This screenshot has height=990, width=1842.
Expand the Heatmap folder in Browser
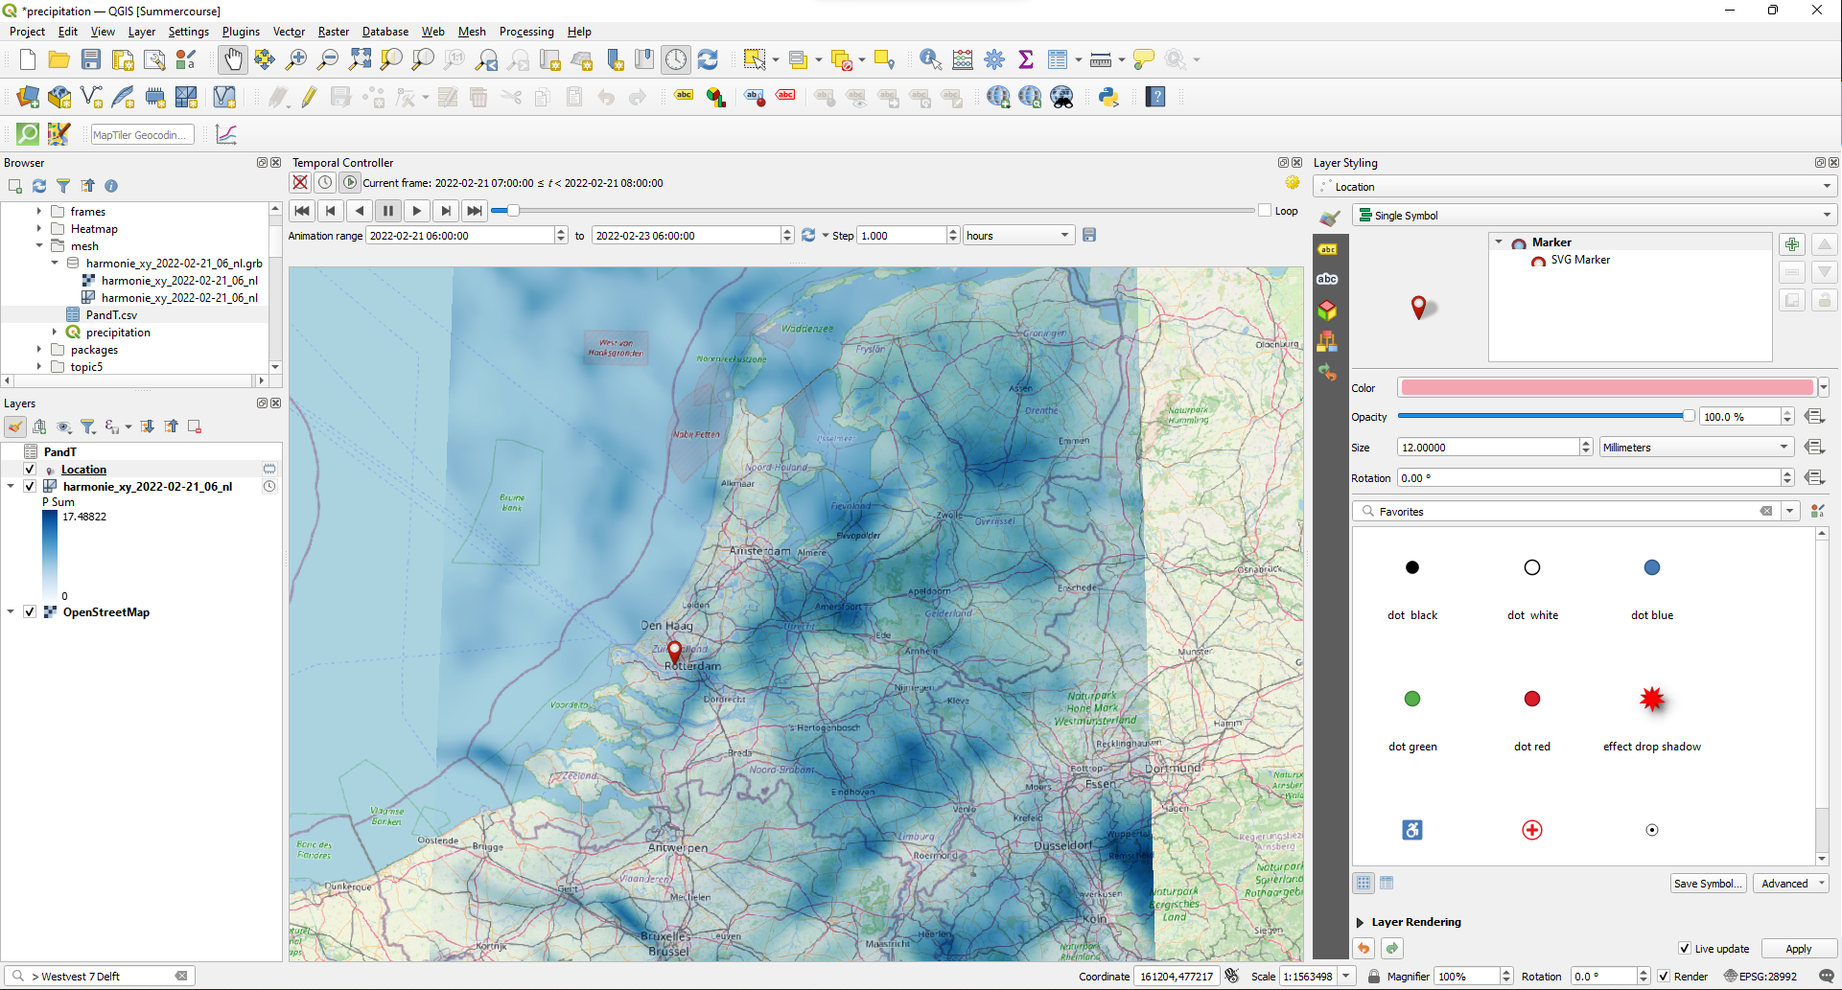(38, 228)
